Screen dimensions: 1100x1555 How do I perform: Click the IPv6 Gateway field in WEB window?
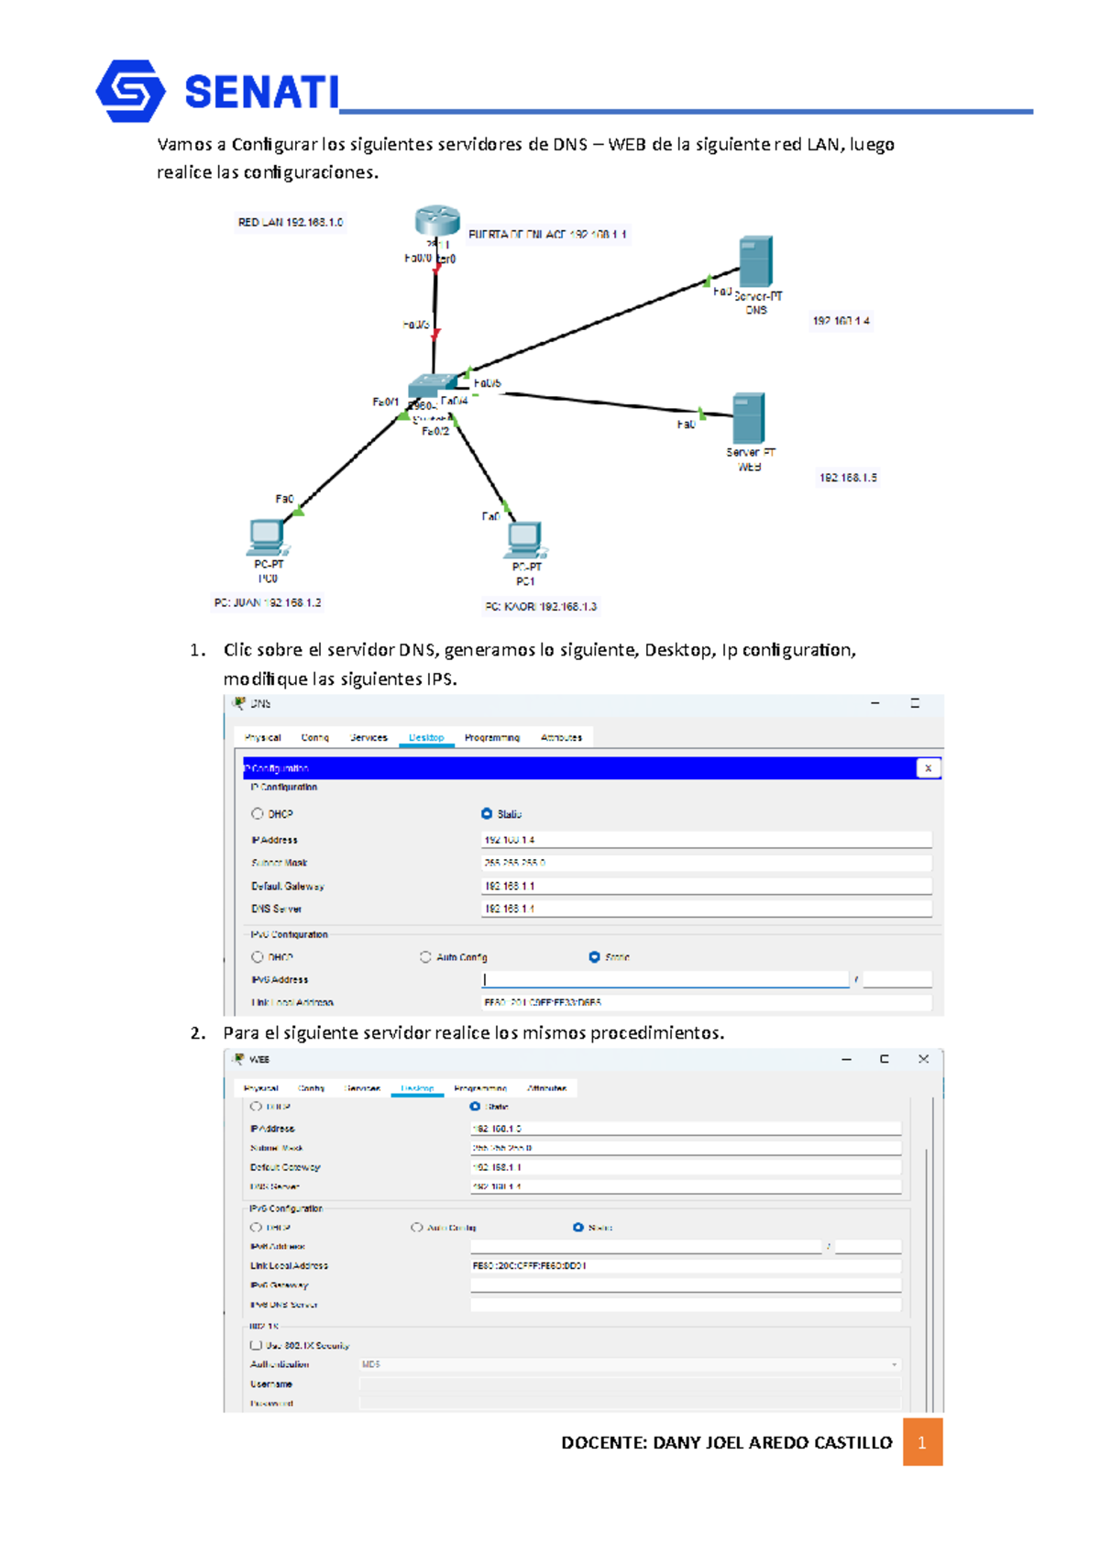point(686,1285)
